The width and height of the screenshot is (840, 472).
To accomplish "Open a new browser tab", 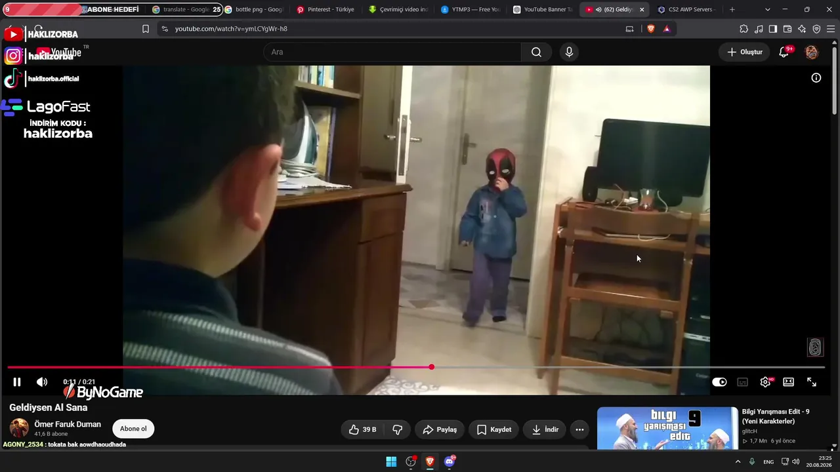I will 732,10.
